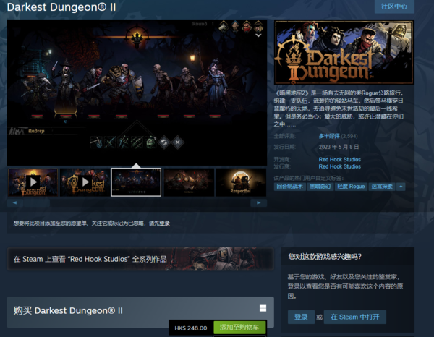Click the Windows platform icon
Viewport: 434px width, 337px height.
coord(263,308)
